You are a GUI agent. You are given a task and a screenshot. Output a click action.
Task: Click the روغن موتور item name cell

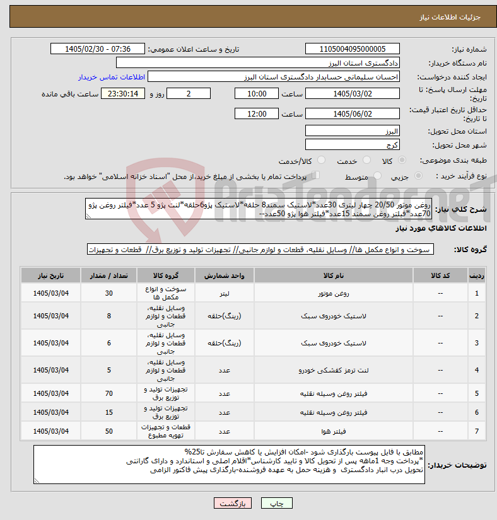[x=334, y=293]
